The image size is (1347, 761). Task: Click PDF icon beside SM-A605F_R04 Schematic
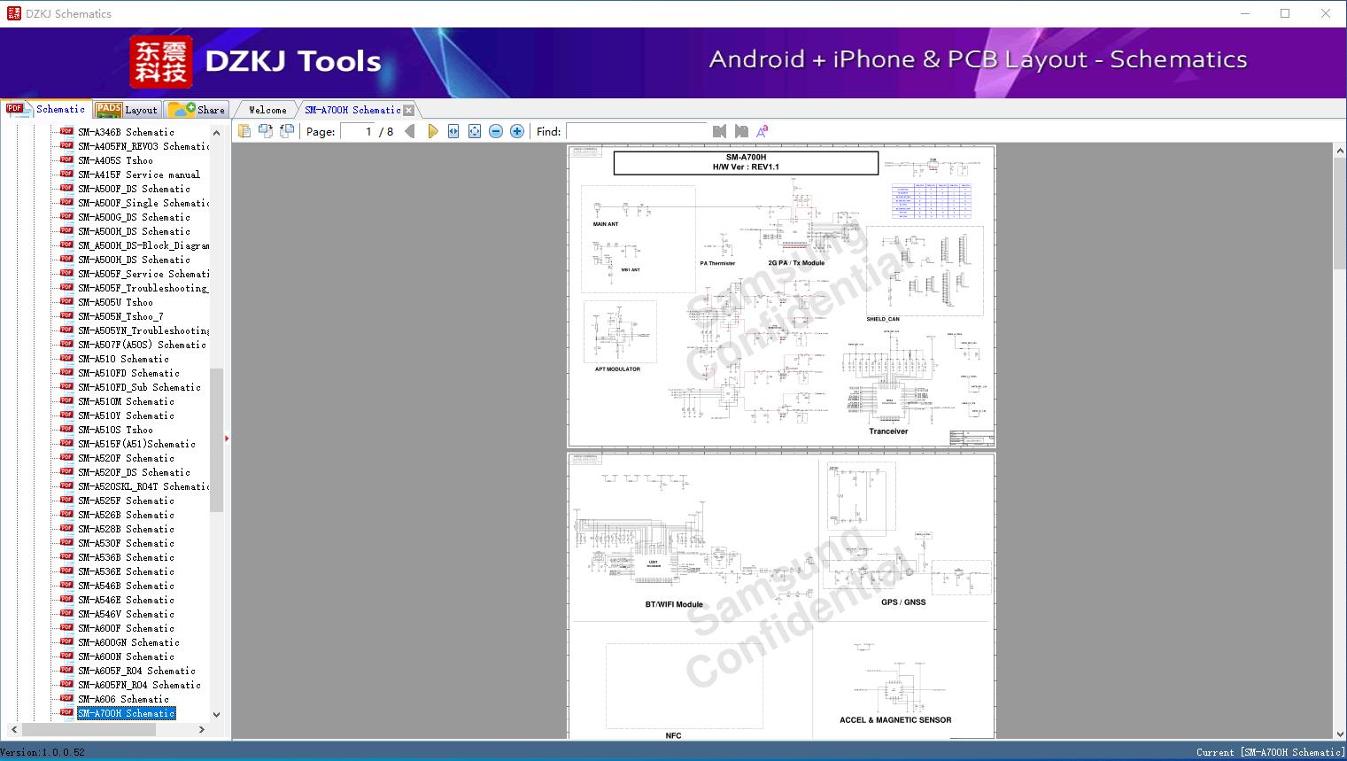click(66, 670)
